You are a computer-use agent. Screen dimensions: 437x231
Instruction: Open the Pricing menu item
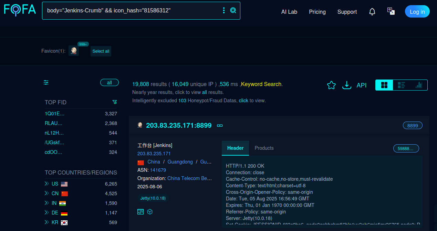[317, 12]
